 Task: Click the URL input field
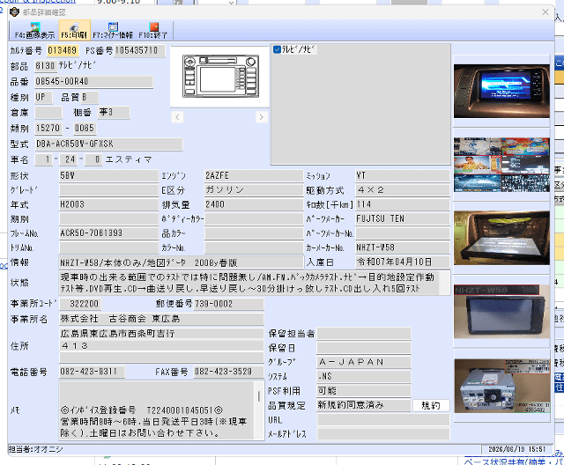pyautogui.click(x=383, y=420)
